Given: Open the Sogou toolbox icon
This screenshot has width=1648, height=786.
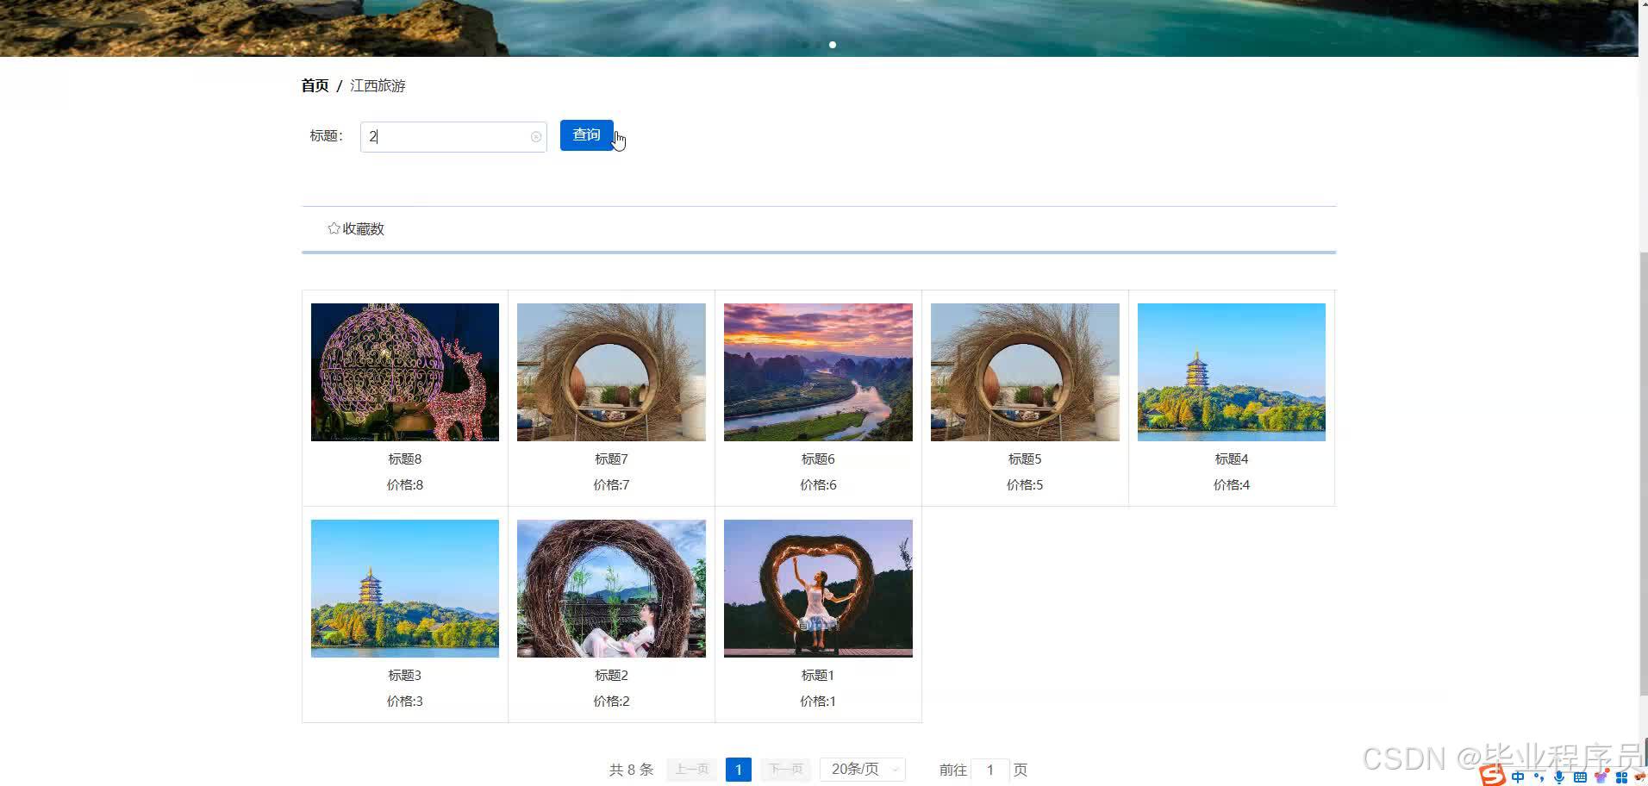Looking at the screenshot, I should click(1622, 776).
